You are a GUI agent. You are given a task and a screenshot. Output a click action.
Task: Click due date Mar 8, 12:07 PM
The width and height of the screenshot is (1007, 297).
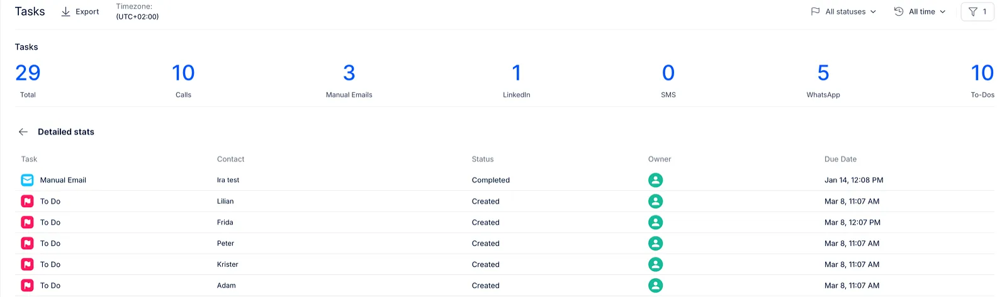coord(852,222)
